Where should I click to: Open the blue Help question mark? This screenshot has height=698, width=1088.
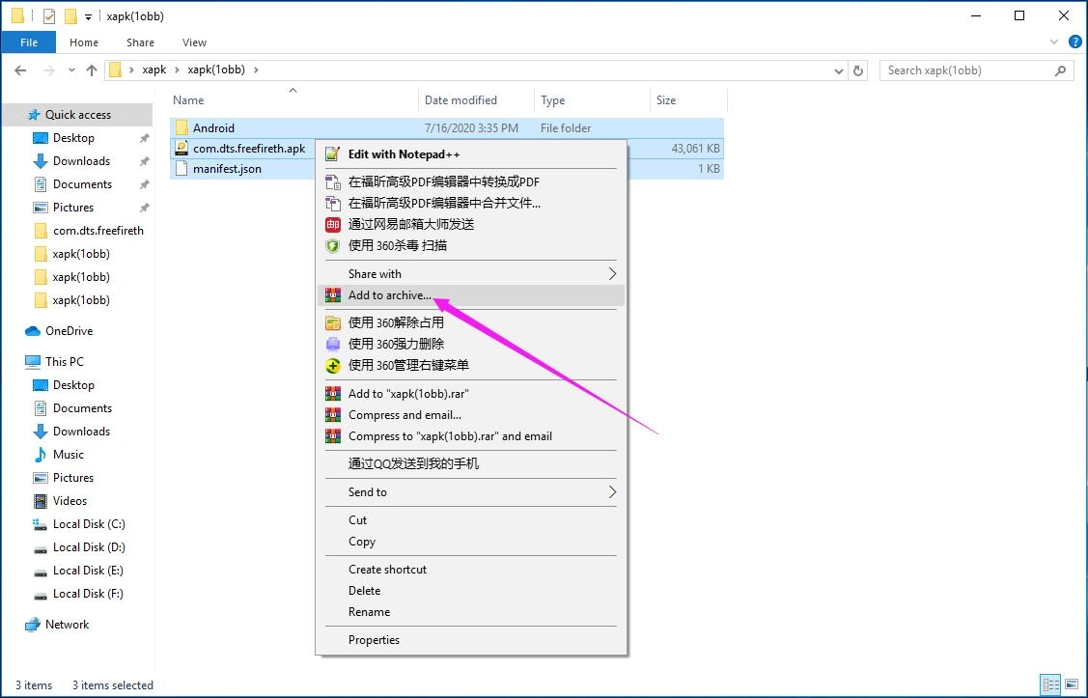1074,42
